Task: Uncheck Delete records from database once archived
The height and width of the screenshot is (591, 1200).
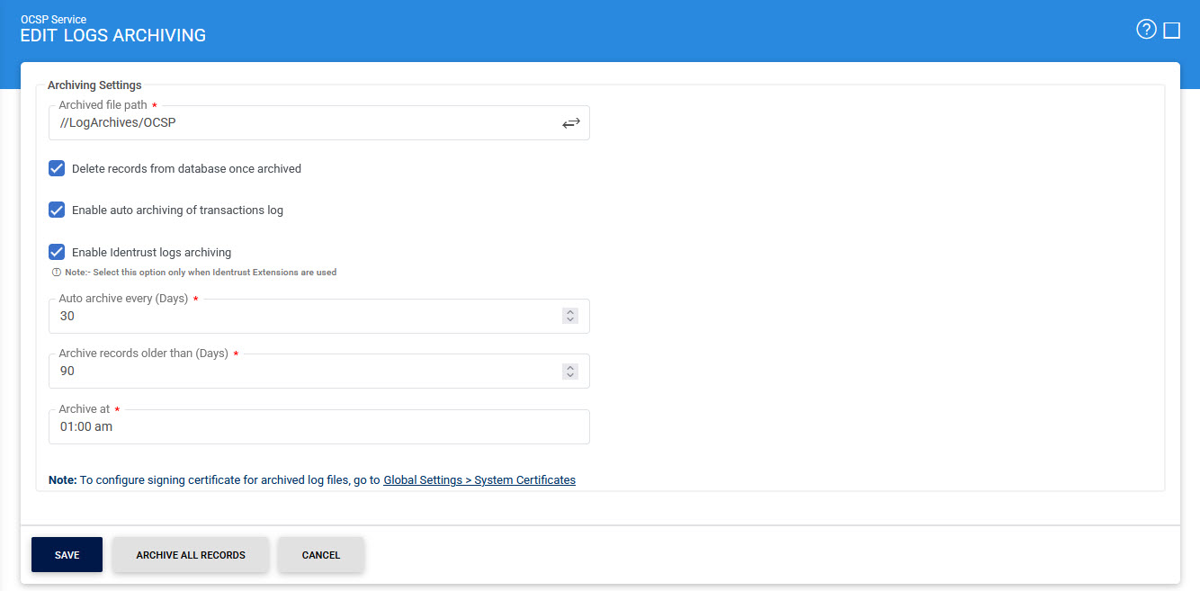Action: point(57,168)
